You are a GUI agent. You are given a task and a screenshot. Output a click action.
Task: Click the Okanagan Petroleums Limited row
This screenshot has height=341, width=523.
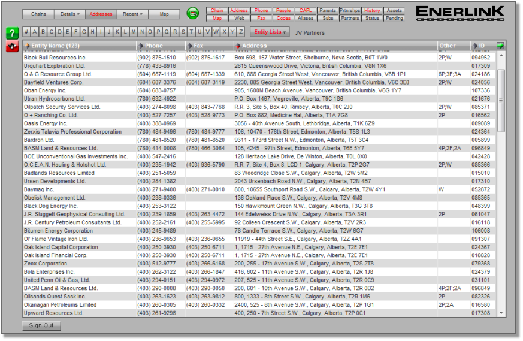259,304
